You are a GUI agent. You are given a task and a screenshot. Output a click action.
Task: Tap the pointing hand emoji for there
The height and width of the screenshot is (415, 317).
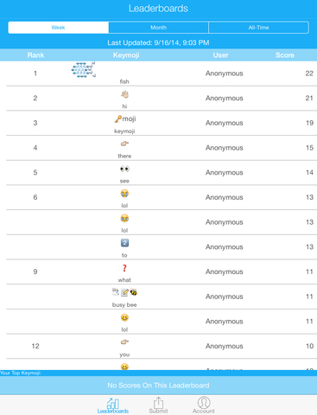[124, 144]
